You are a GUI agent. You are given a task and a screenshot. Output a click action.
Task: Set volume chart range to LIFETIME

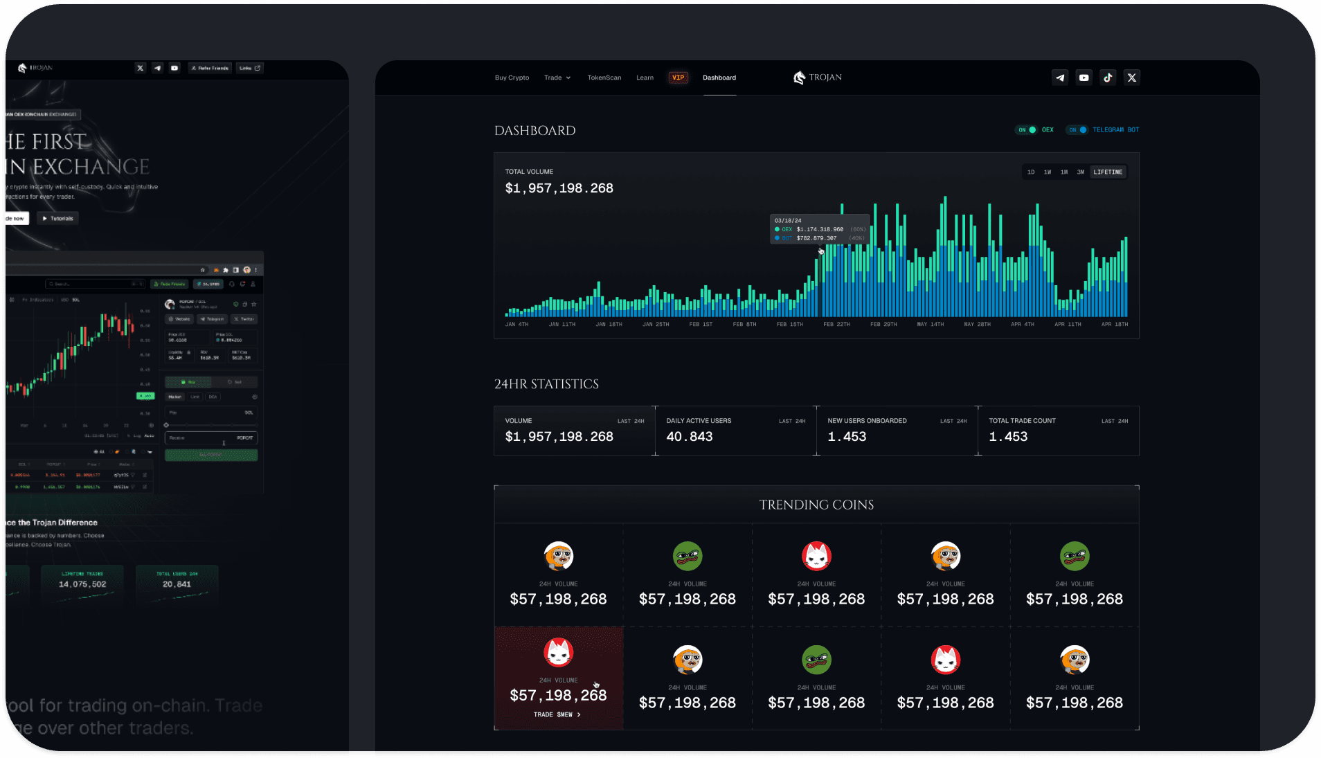[1108, 172]
